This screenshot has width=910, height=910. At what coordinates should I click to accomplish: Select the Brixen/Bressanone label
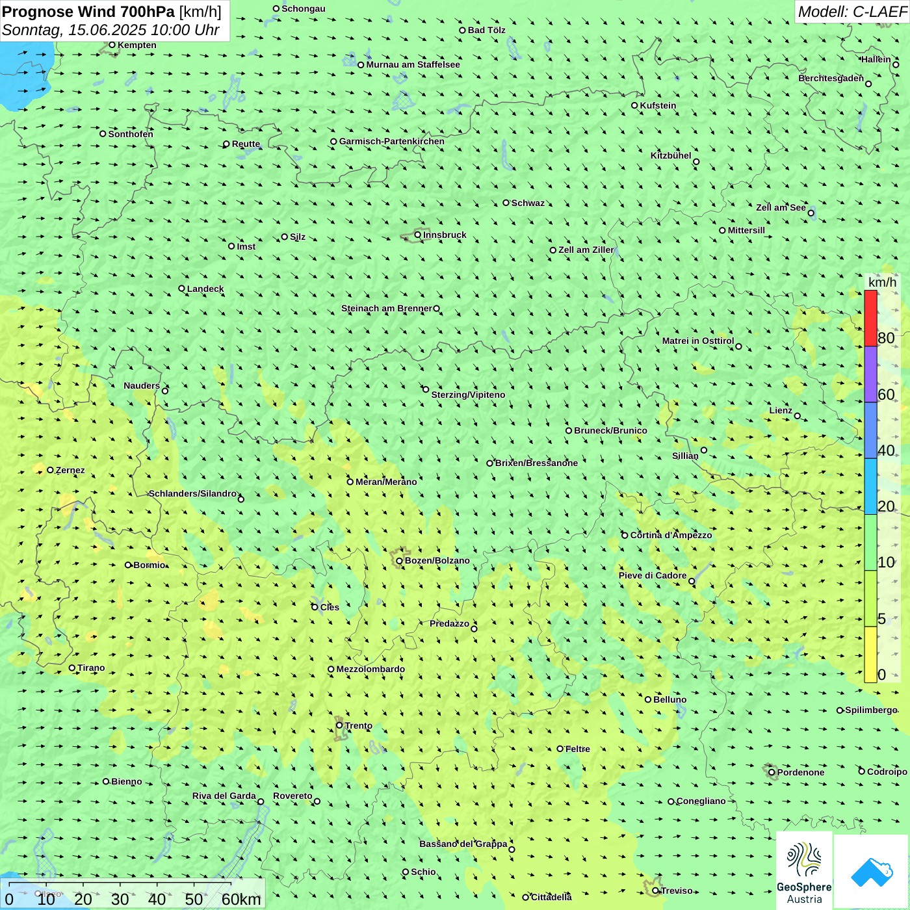536,463
